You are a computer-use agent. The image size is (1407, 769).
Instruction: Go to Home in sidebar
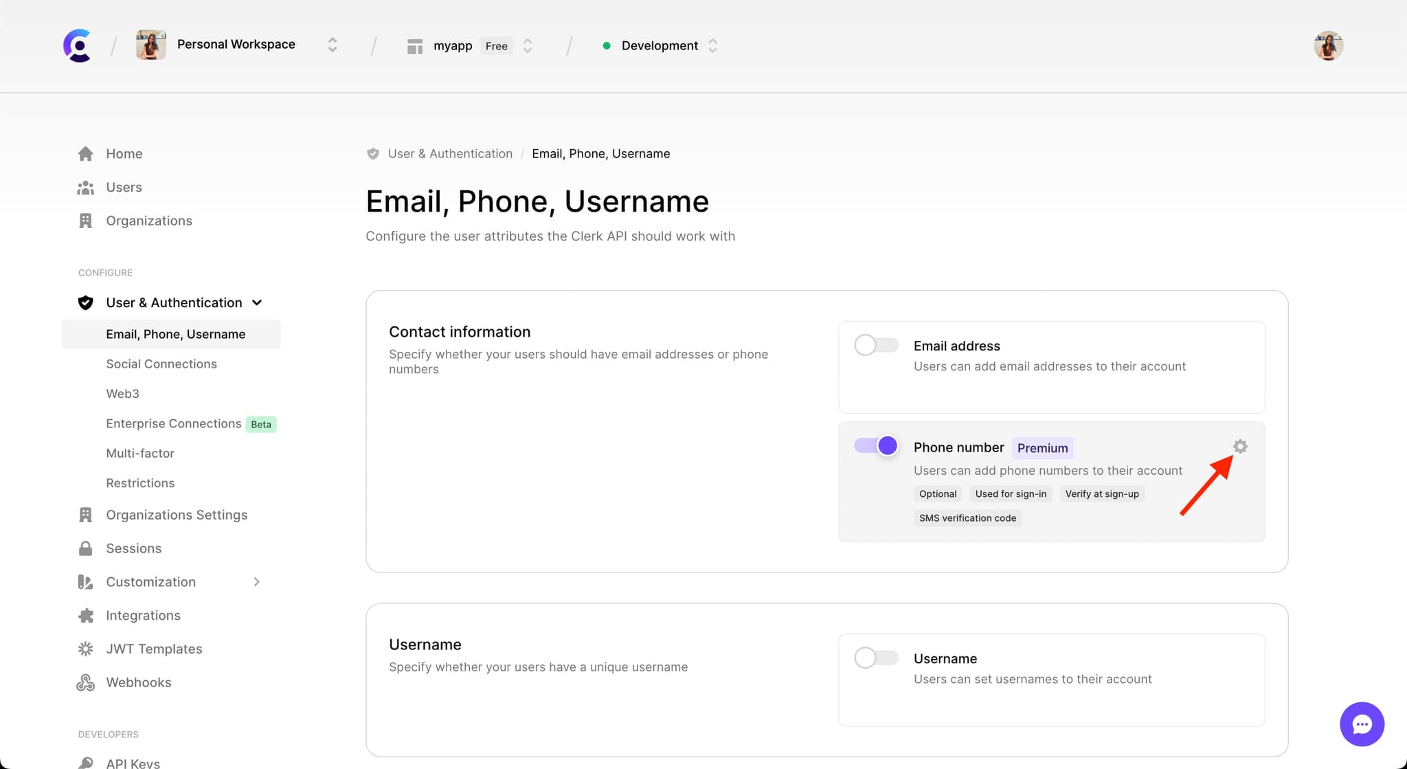[124, 153]
